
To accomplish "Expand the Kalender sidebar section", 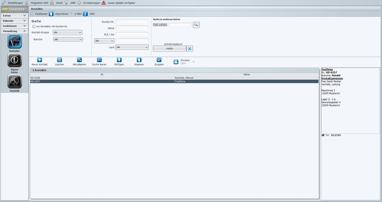I will tap(15, 21).
